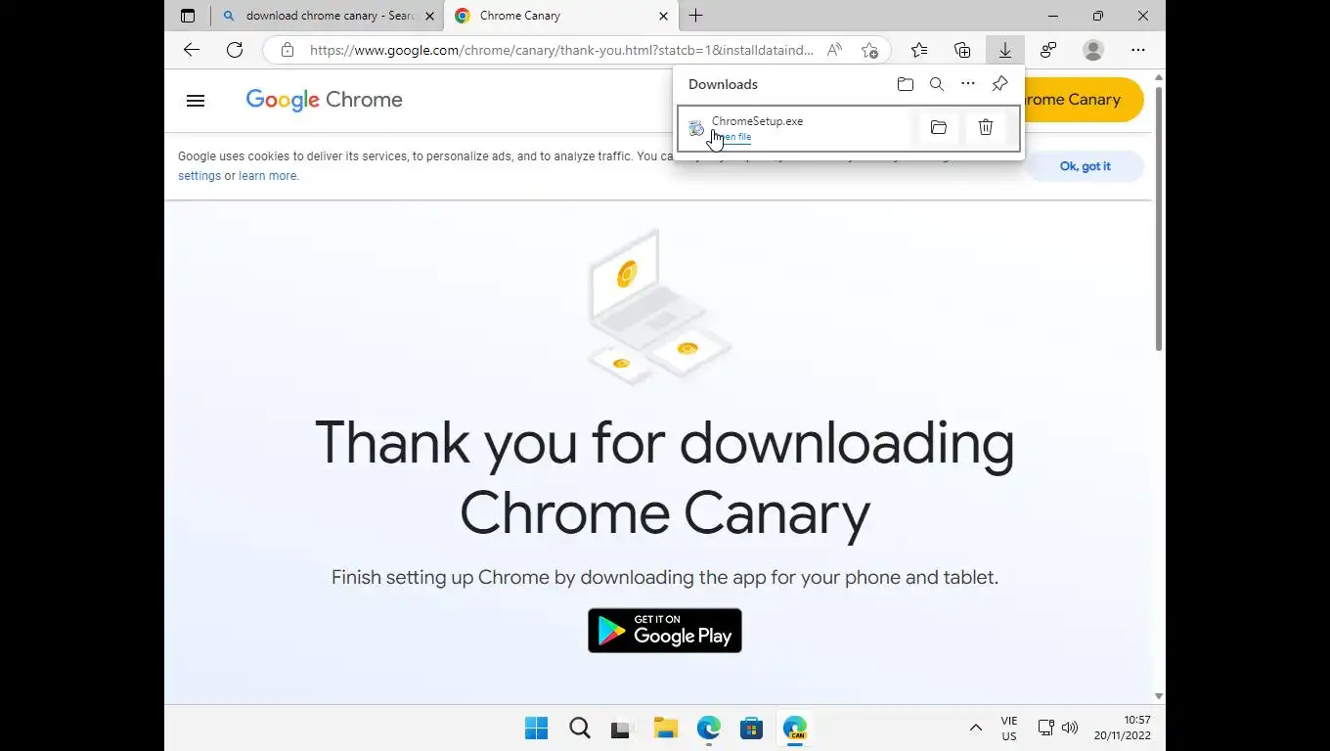Open the tab actions menu icon
Image resolution: width=1330 pixels, height=751 pixels.
click(x=188, y=16)
